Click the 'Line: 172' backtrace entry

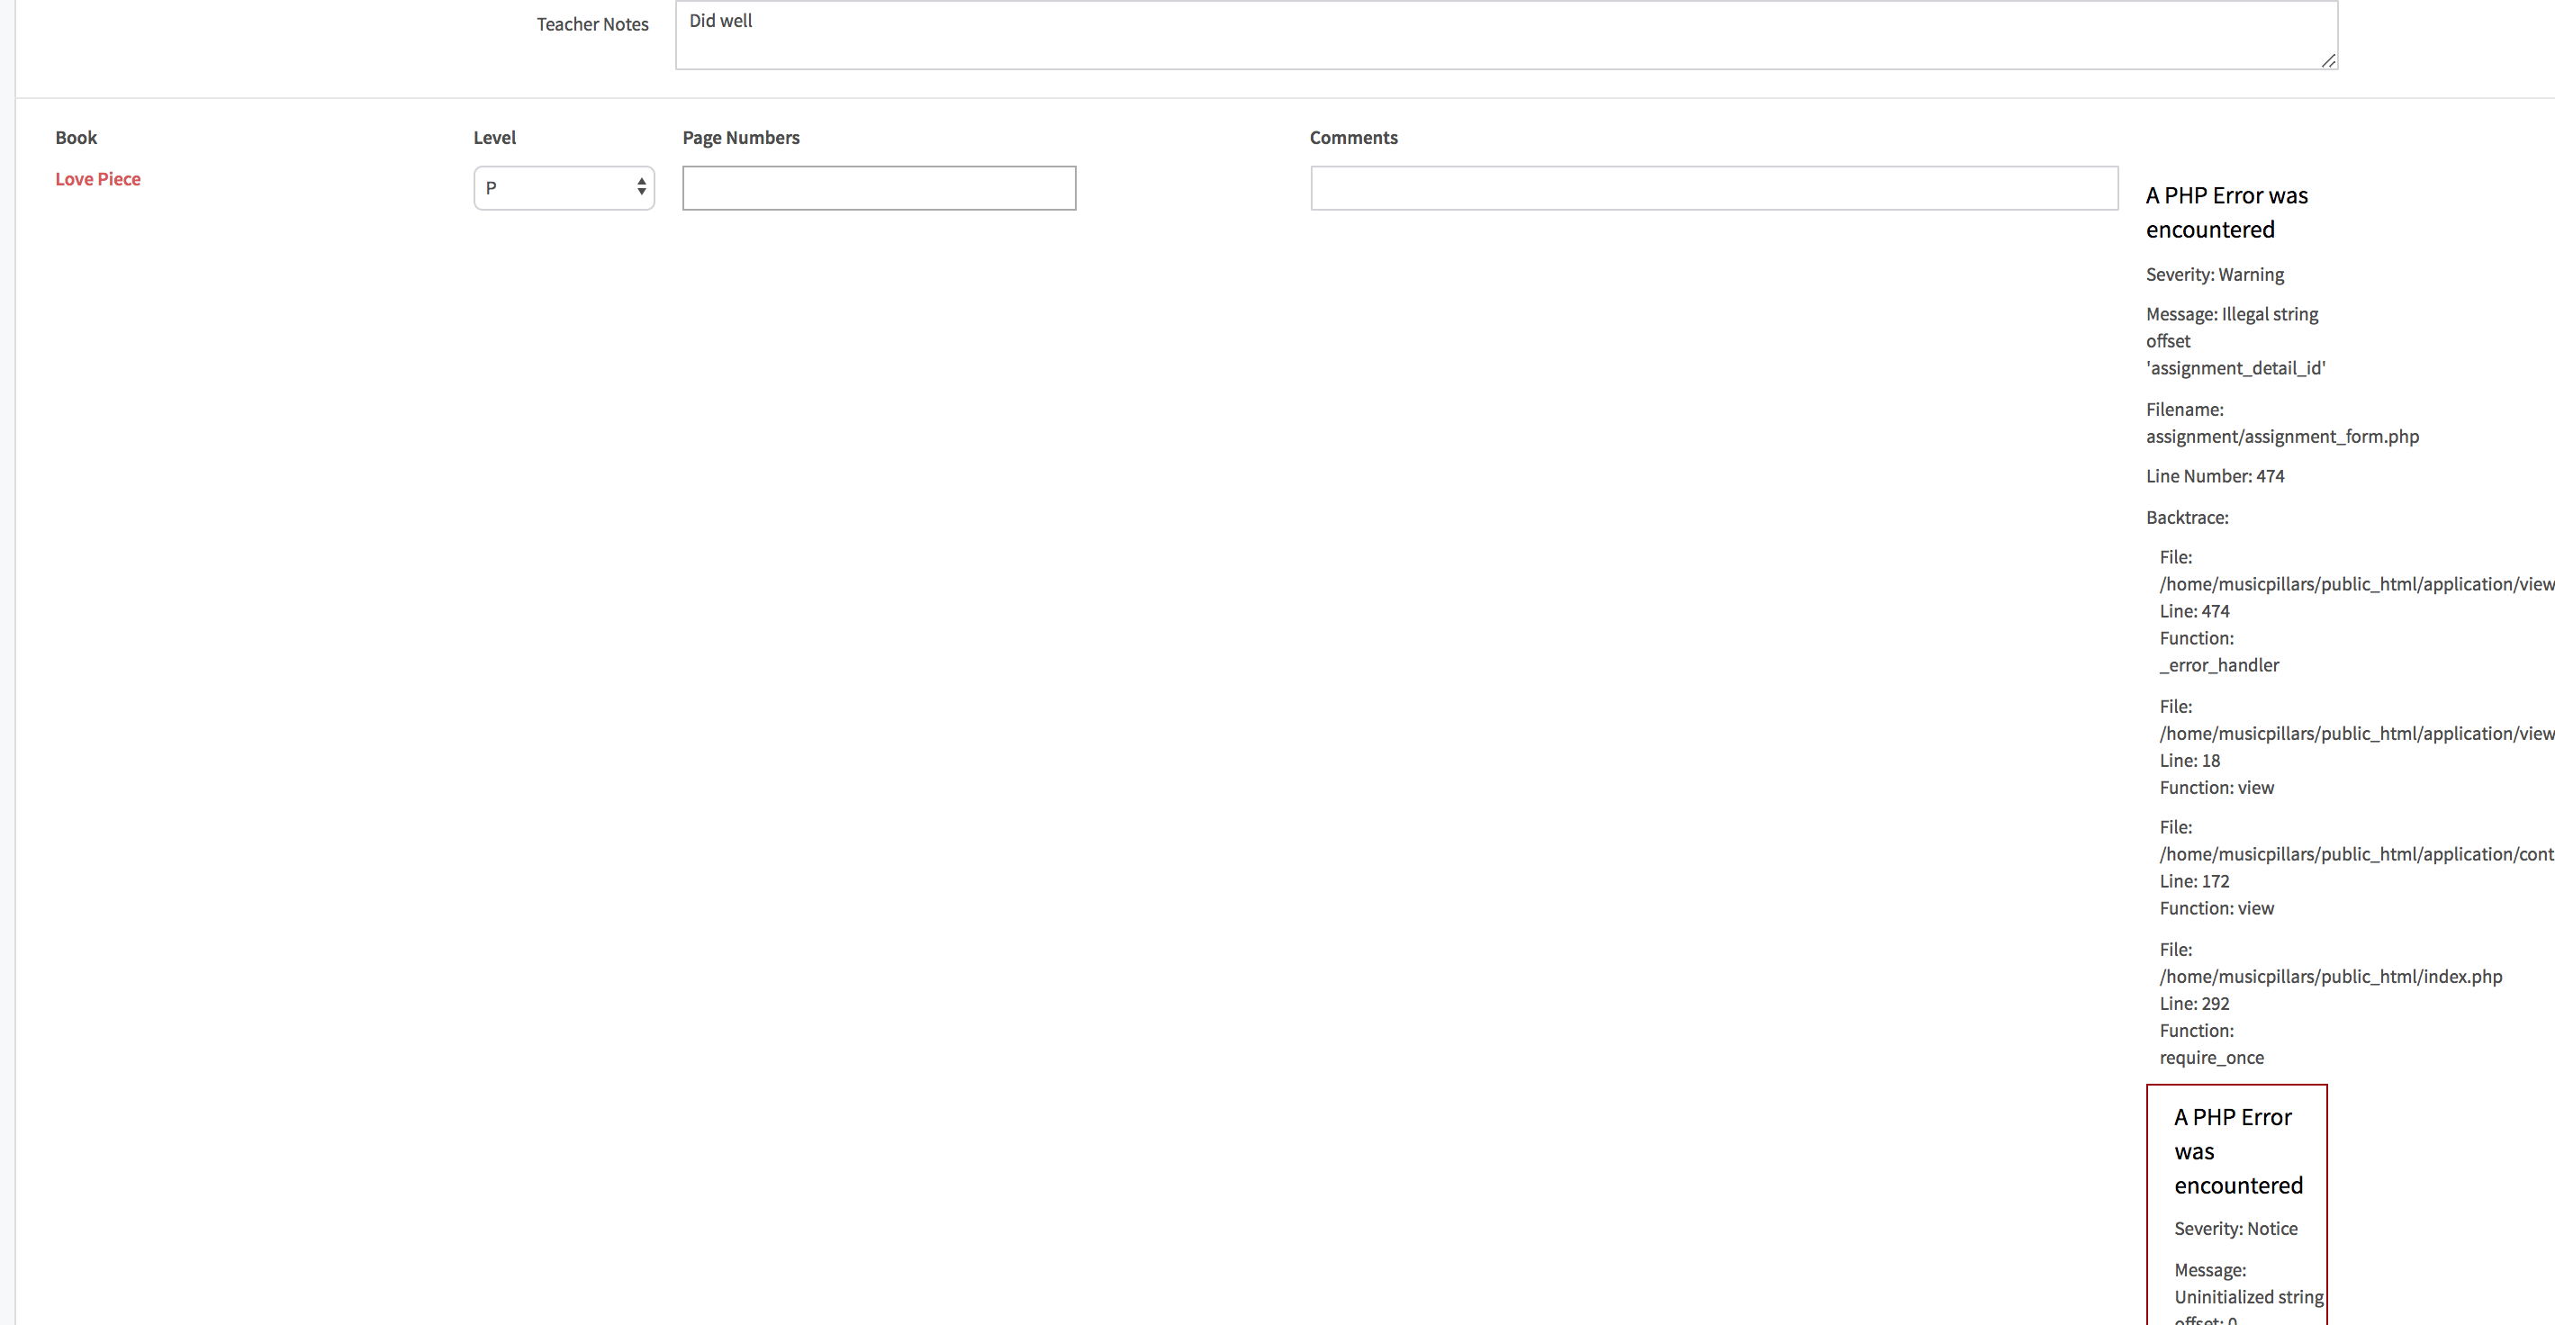point(2194,880)
